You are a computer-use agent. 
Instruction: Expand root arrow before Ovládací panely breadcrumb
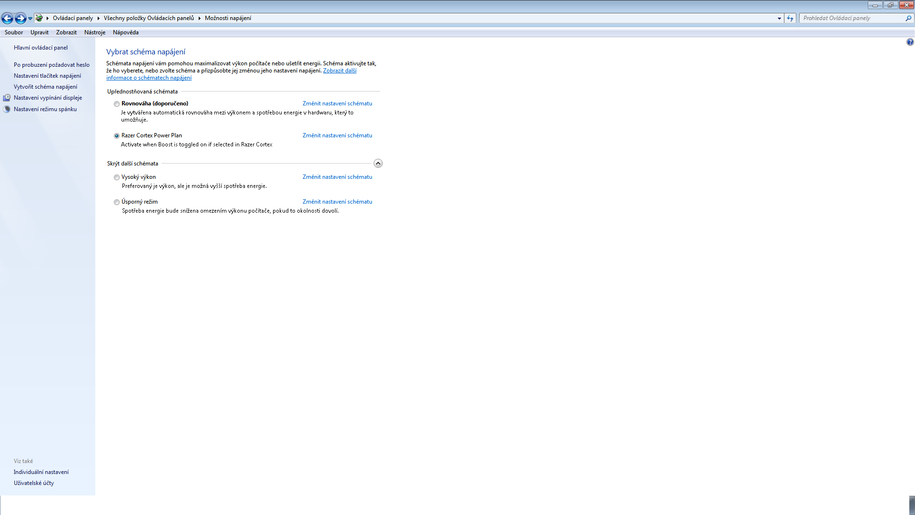coord(48,18)
